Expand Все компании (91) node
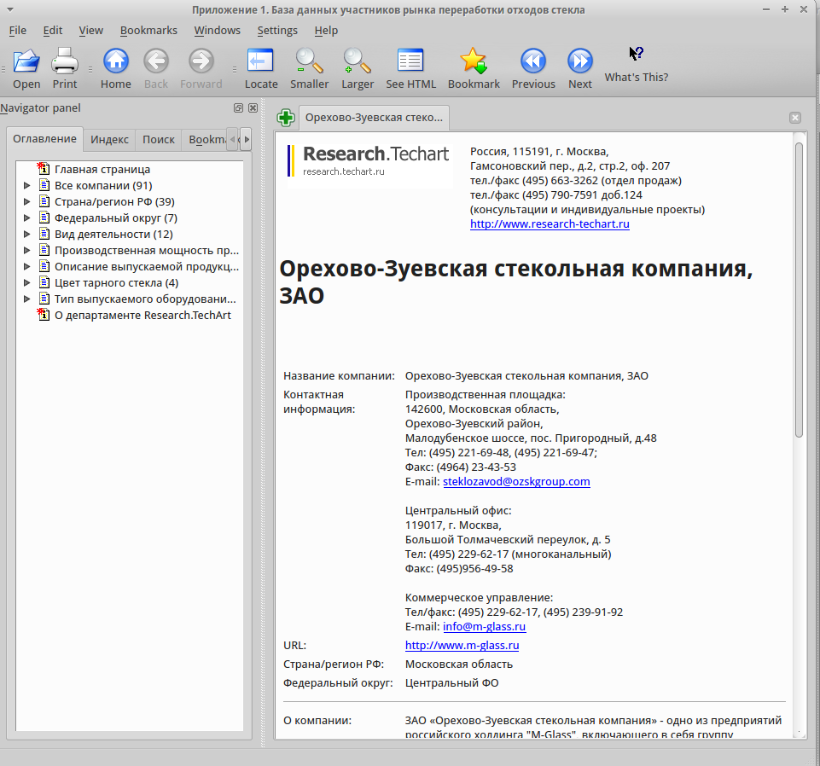The image size is (820, 766). pos(26,186)
